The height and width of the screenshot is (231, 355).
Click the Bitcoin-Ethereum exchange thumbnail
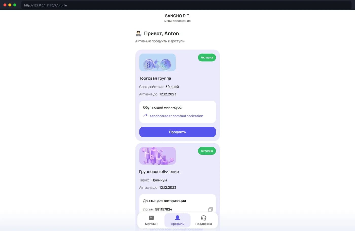click(x=157, y=62)
